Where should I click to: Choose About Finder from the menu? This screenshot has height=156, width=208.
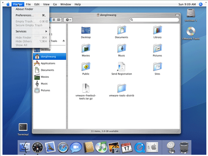point(31,9)
